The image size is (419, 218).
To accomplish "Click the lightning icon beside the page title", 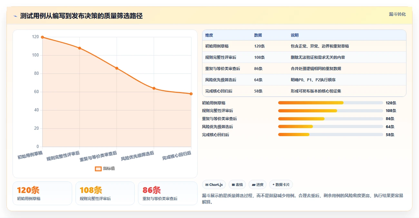I will click(15, 16).
